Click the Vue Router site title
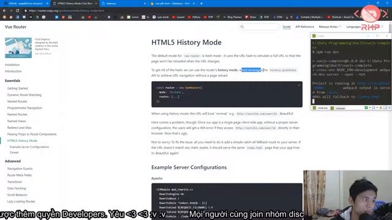This screenshot has height=220, width=392. [x=15, y=27]
